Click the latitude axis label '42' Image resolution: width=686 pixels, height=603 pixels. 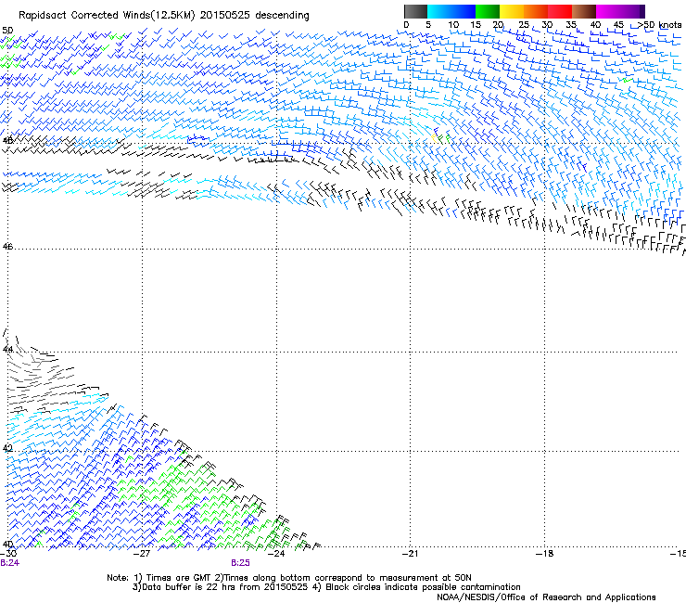[7, 448]
